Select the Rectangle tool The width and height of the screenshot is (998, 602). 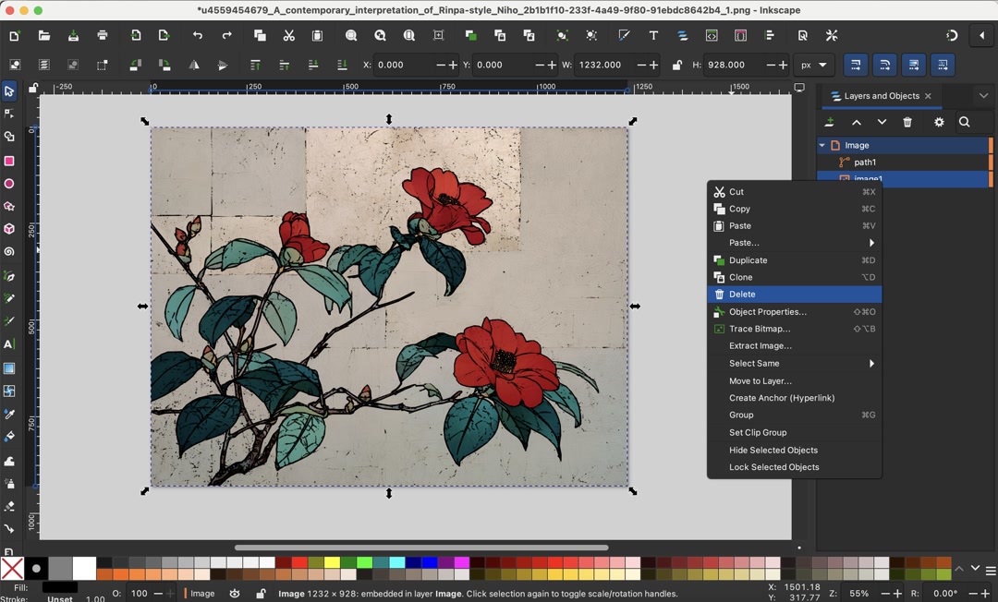[x=9, y=161]
